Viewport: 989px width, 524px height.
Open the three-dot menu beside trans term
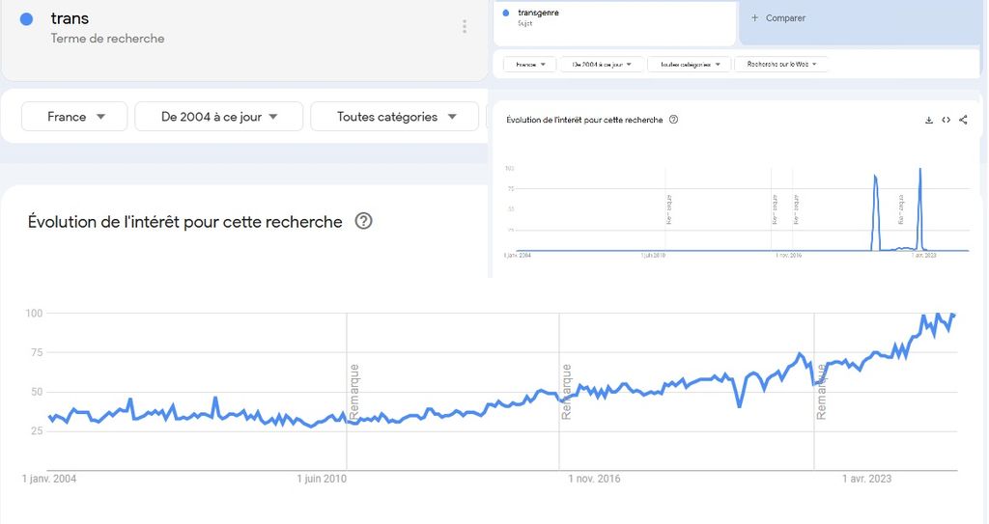point(465,26)
